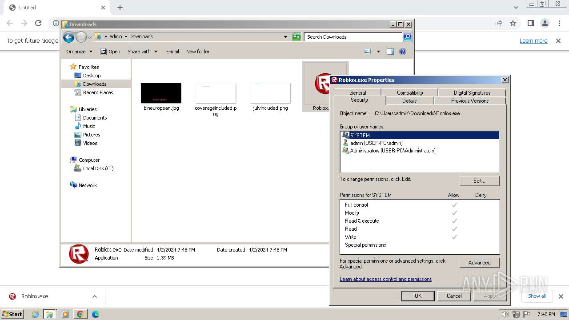Click the change view icon
The image size is (569, 320).
click(368, 52)
